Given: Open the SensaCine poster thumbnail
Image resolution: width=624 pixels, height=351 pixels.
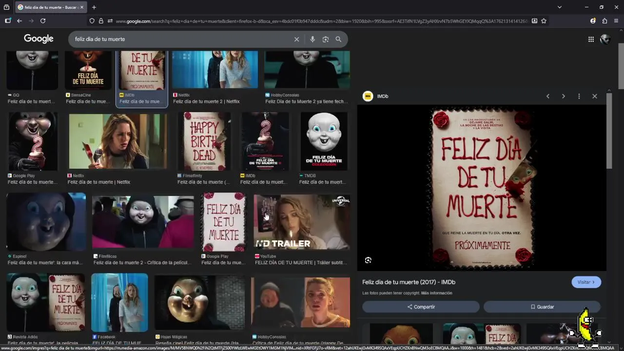Looking at the screenshot, I should click(x=88, y=71).
